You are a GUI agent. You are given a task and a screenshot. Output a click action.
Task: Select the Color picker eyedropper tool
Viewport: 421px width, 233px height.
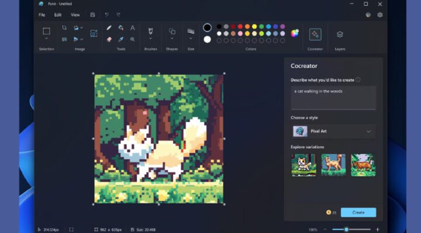(121, 39)
